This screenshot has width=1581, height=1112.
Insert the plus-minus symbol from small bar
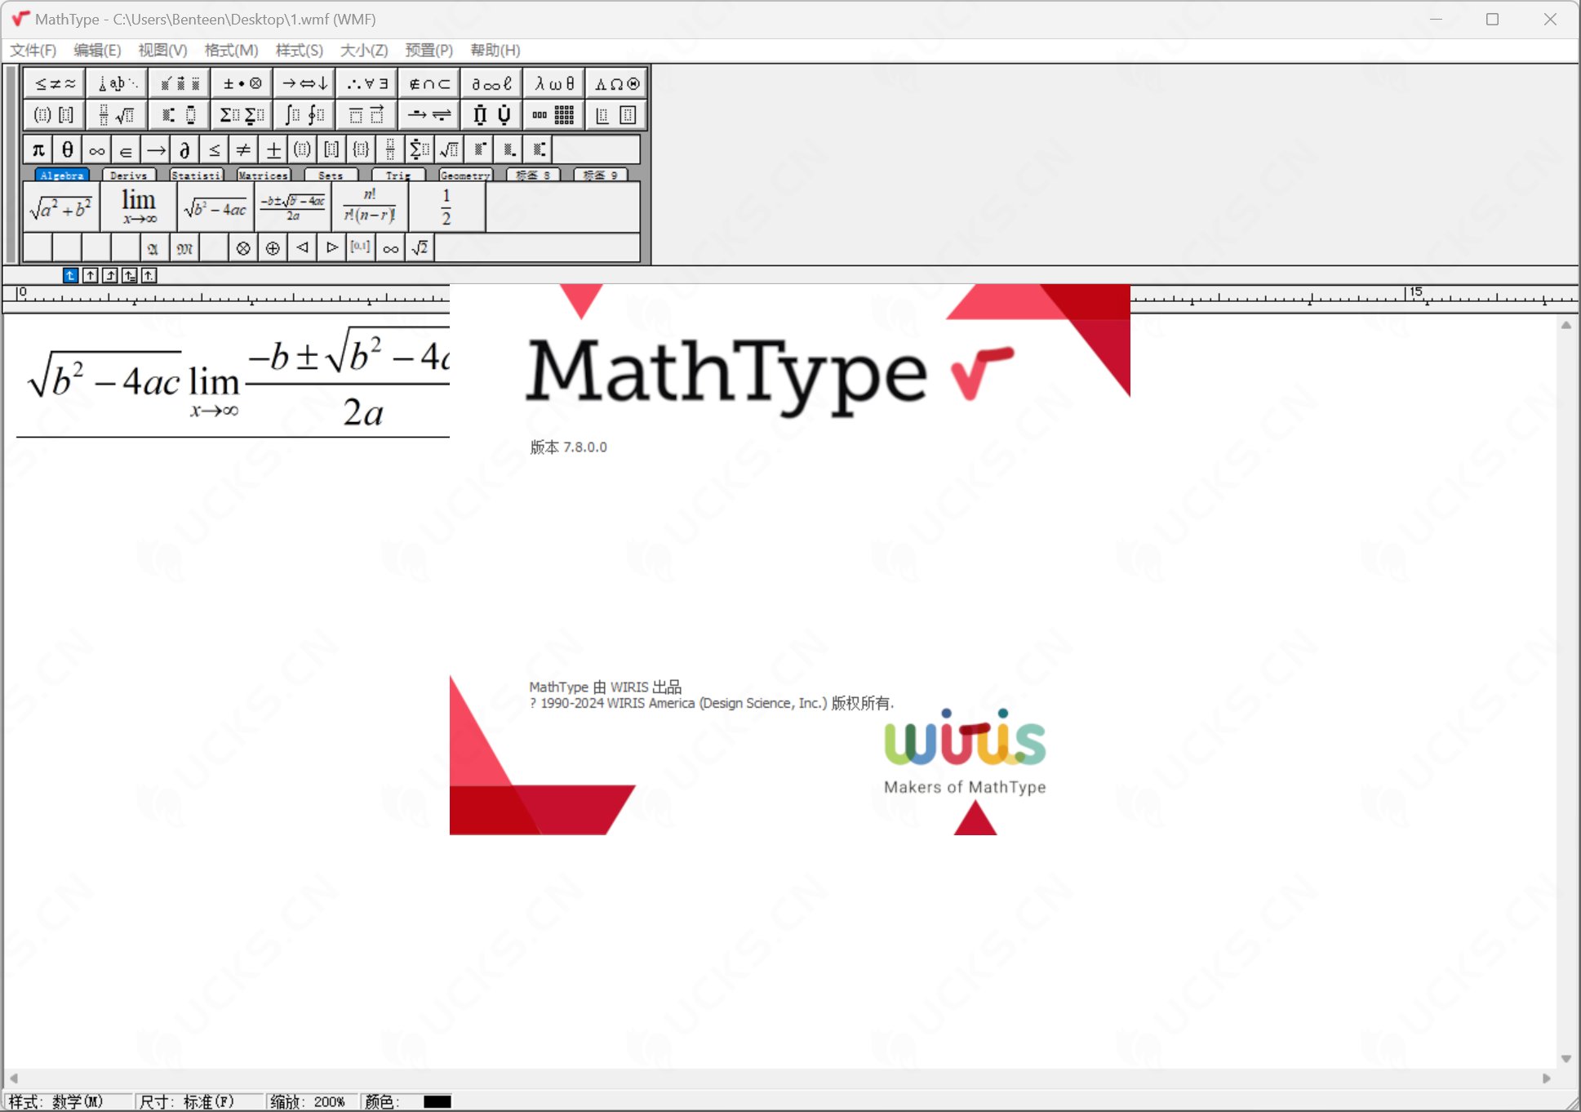pos(273,150)
